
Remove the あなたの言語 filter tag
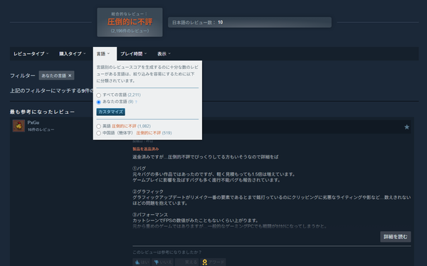[x=70, y=75]
